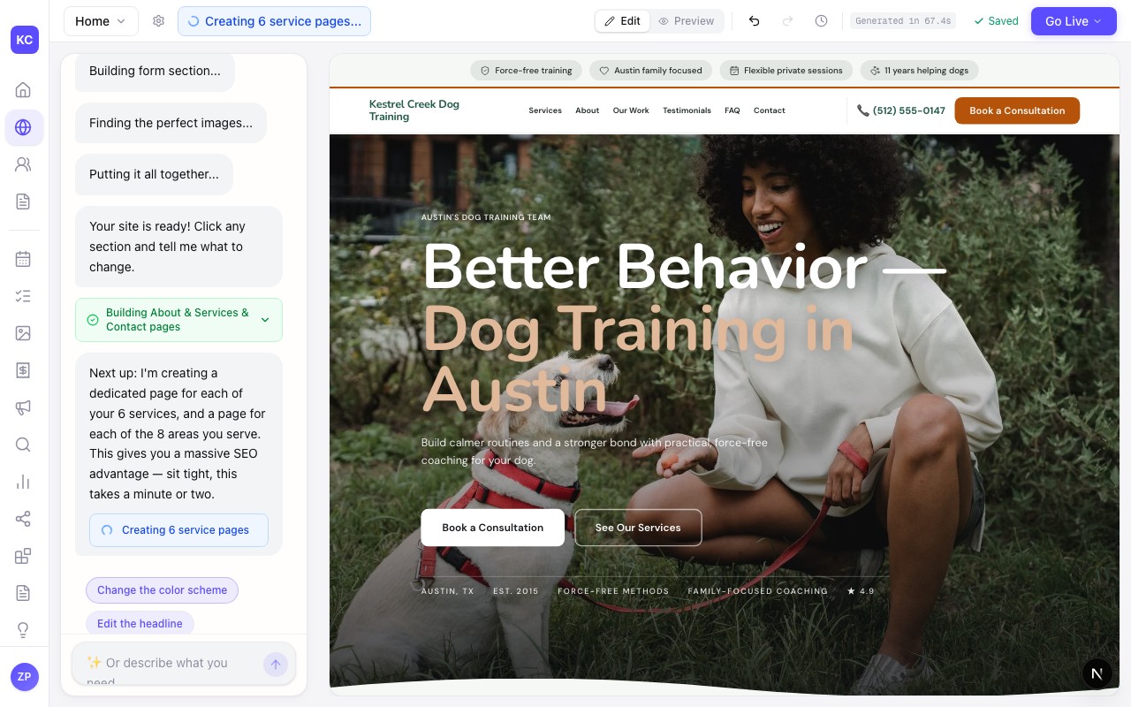Open FAQ in site navigation
Screen dimensions: 1131x707
click(x=732, y=110)
